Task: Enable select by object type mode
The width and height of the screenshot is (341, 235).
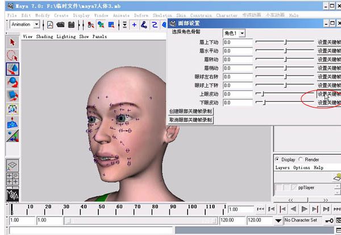Action: coord(101,24)
